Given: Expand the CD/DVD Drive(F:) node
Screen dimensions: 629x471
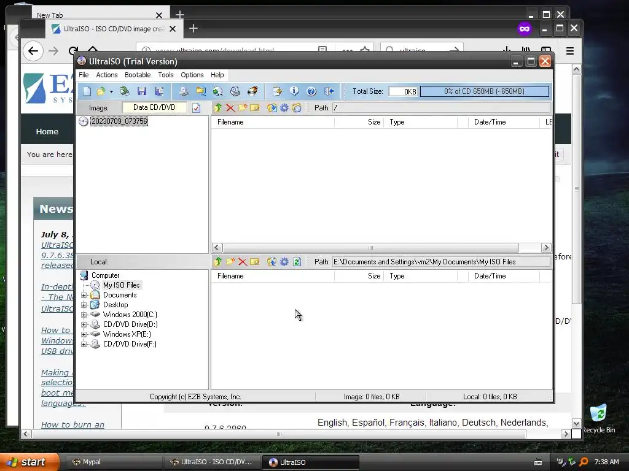Looking at the screenshot, I should point(84,345).
